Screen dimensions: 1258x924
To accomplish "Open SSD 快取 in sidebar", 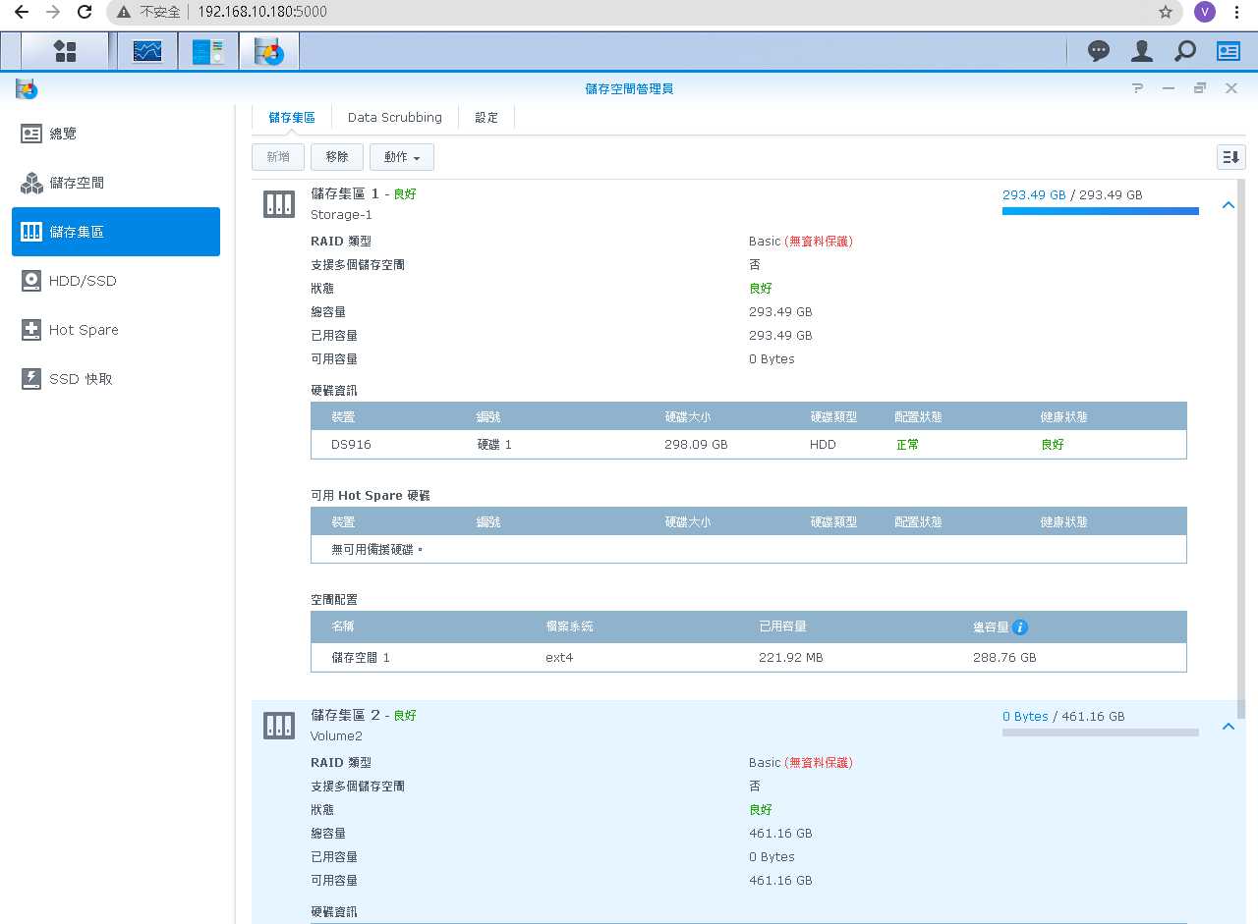I will (x=116, y=379).
